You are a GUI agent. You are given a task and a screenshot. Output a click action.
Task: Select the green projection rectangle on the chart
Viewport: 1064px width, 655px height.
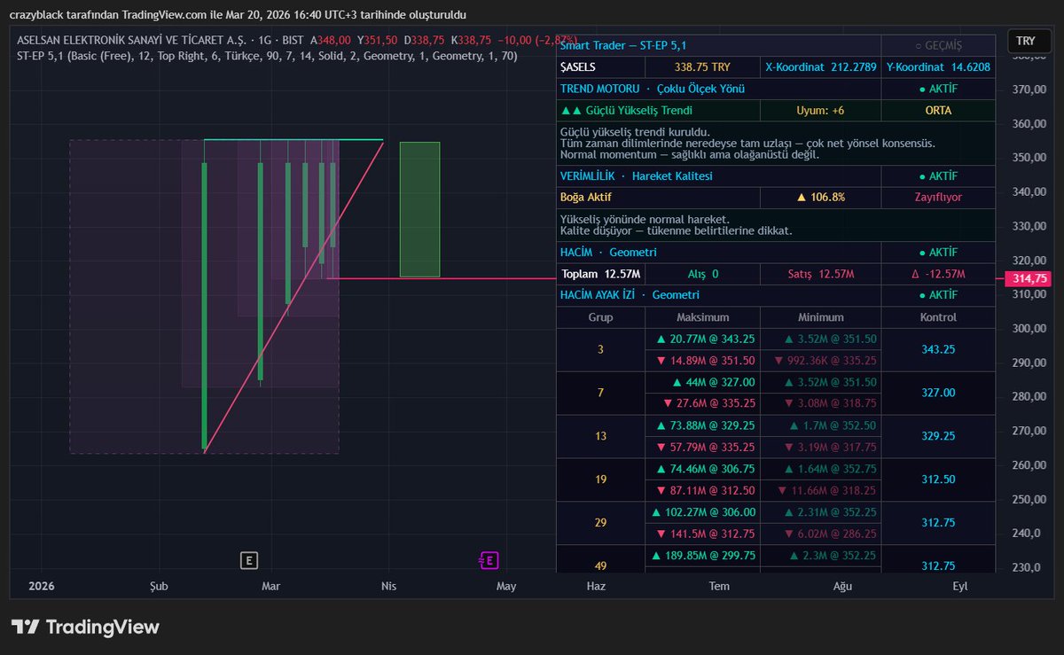coord(419,209)
